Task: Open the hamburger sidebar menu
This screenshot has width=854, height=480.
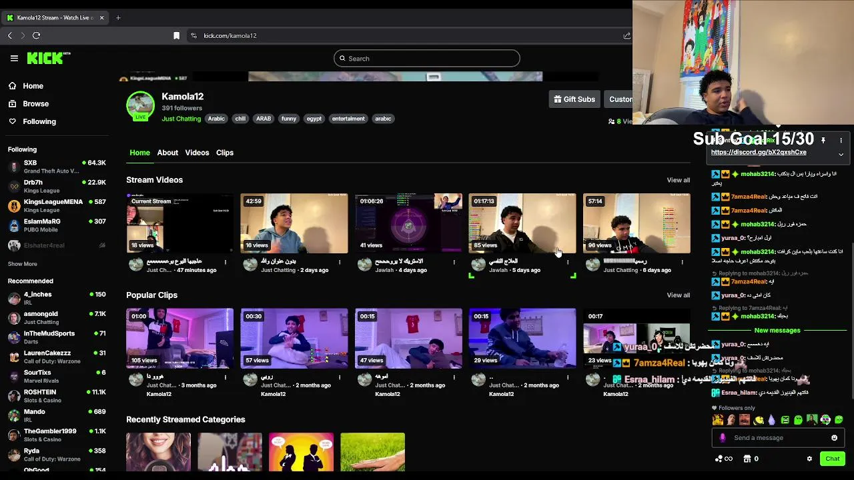Action: (x=14, y=58)
